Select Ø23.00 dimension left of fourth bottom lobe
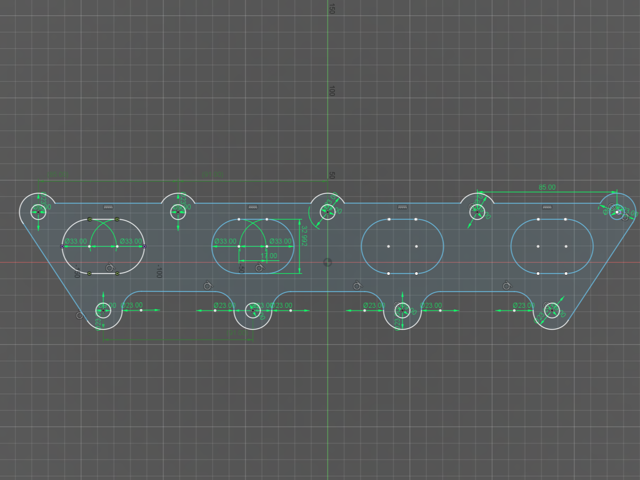The height and width of the screenshot is (480, 640). click(523, 305)
